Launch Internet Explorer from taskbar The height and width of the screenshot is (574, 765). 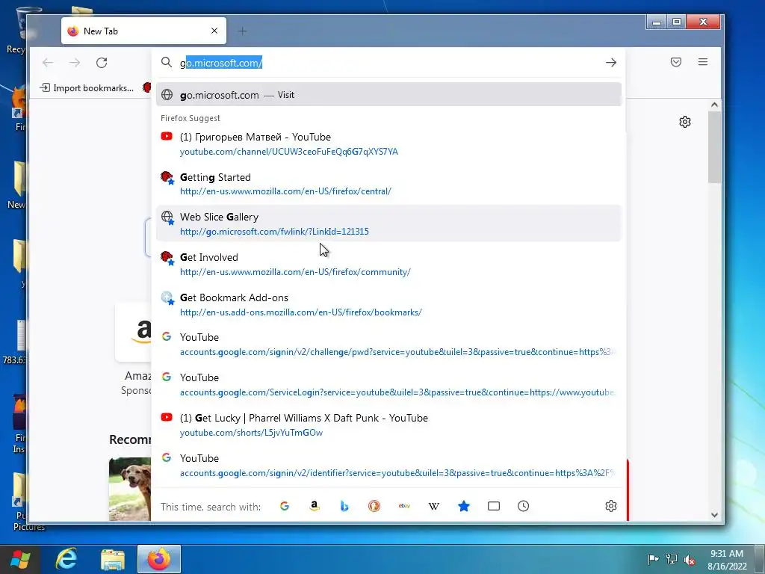[66, 559]
